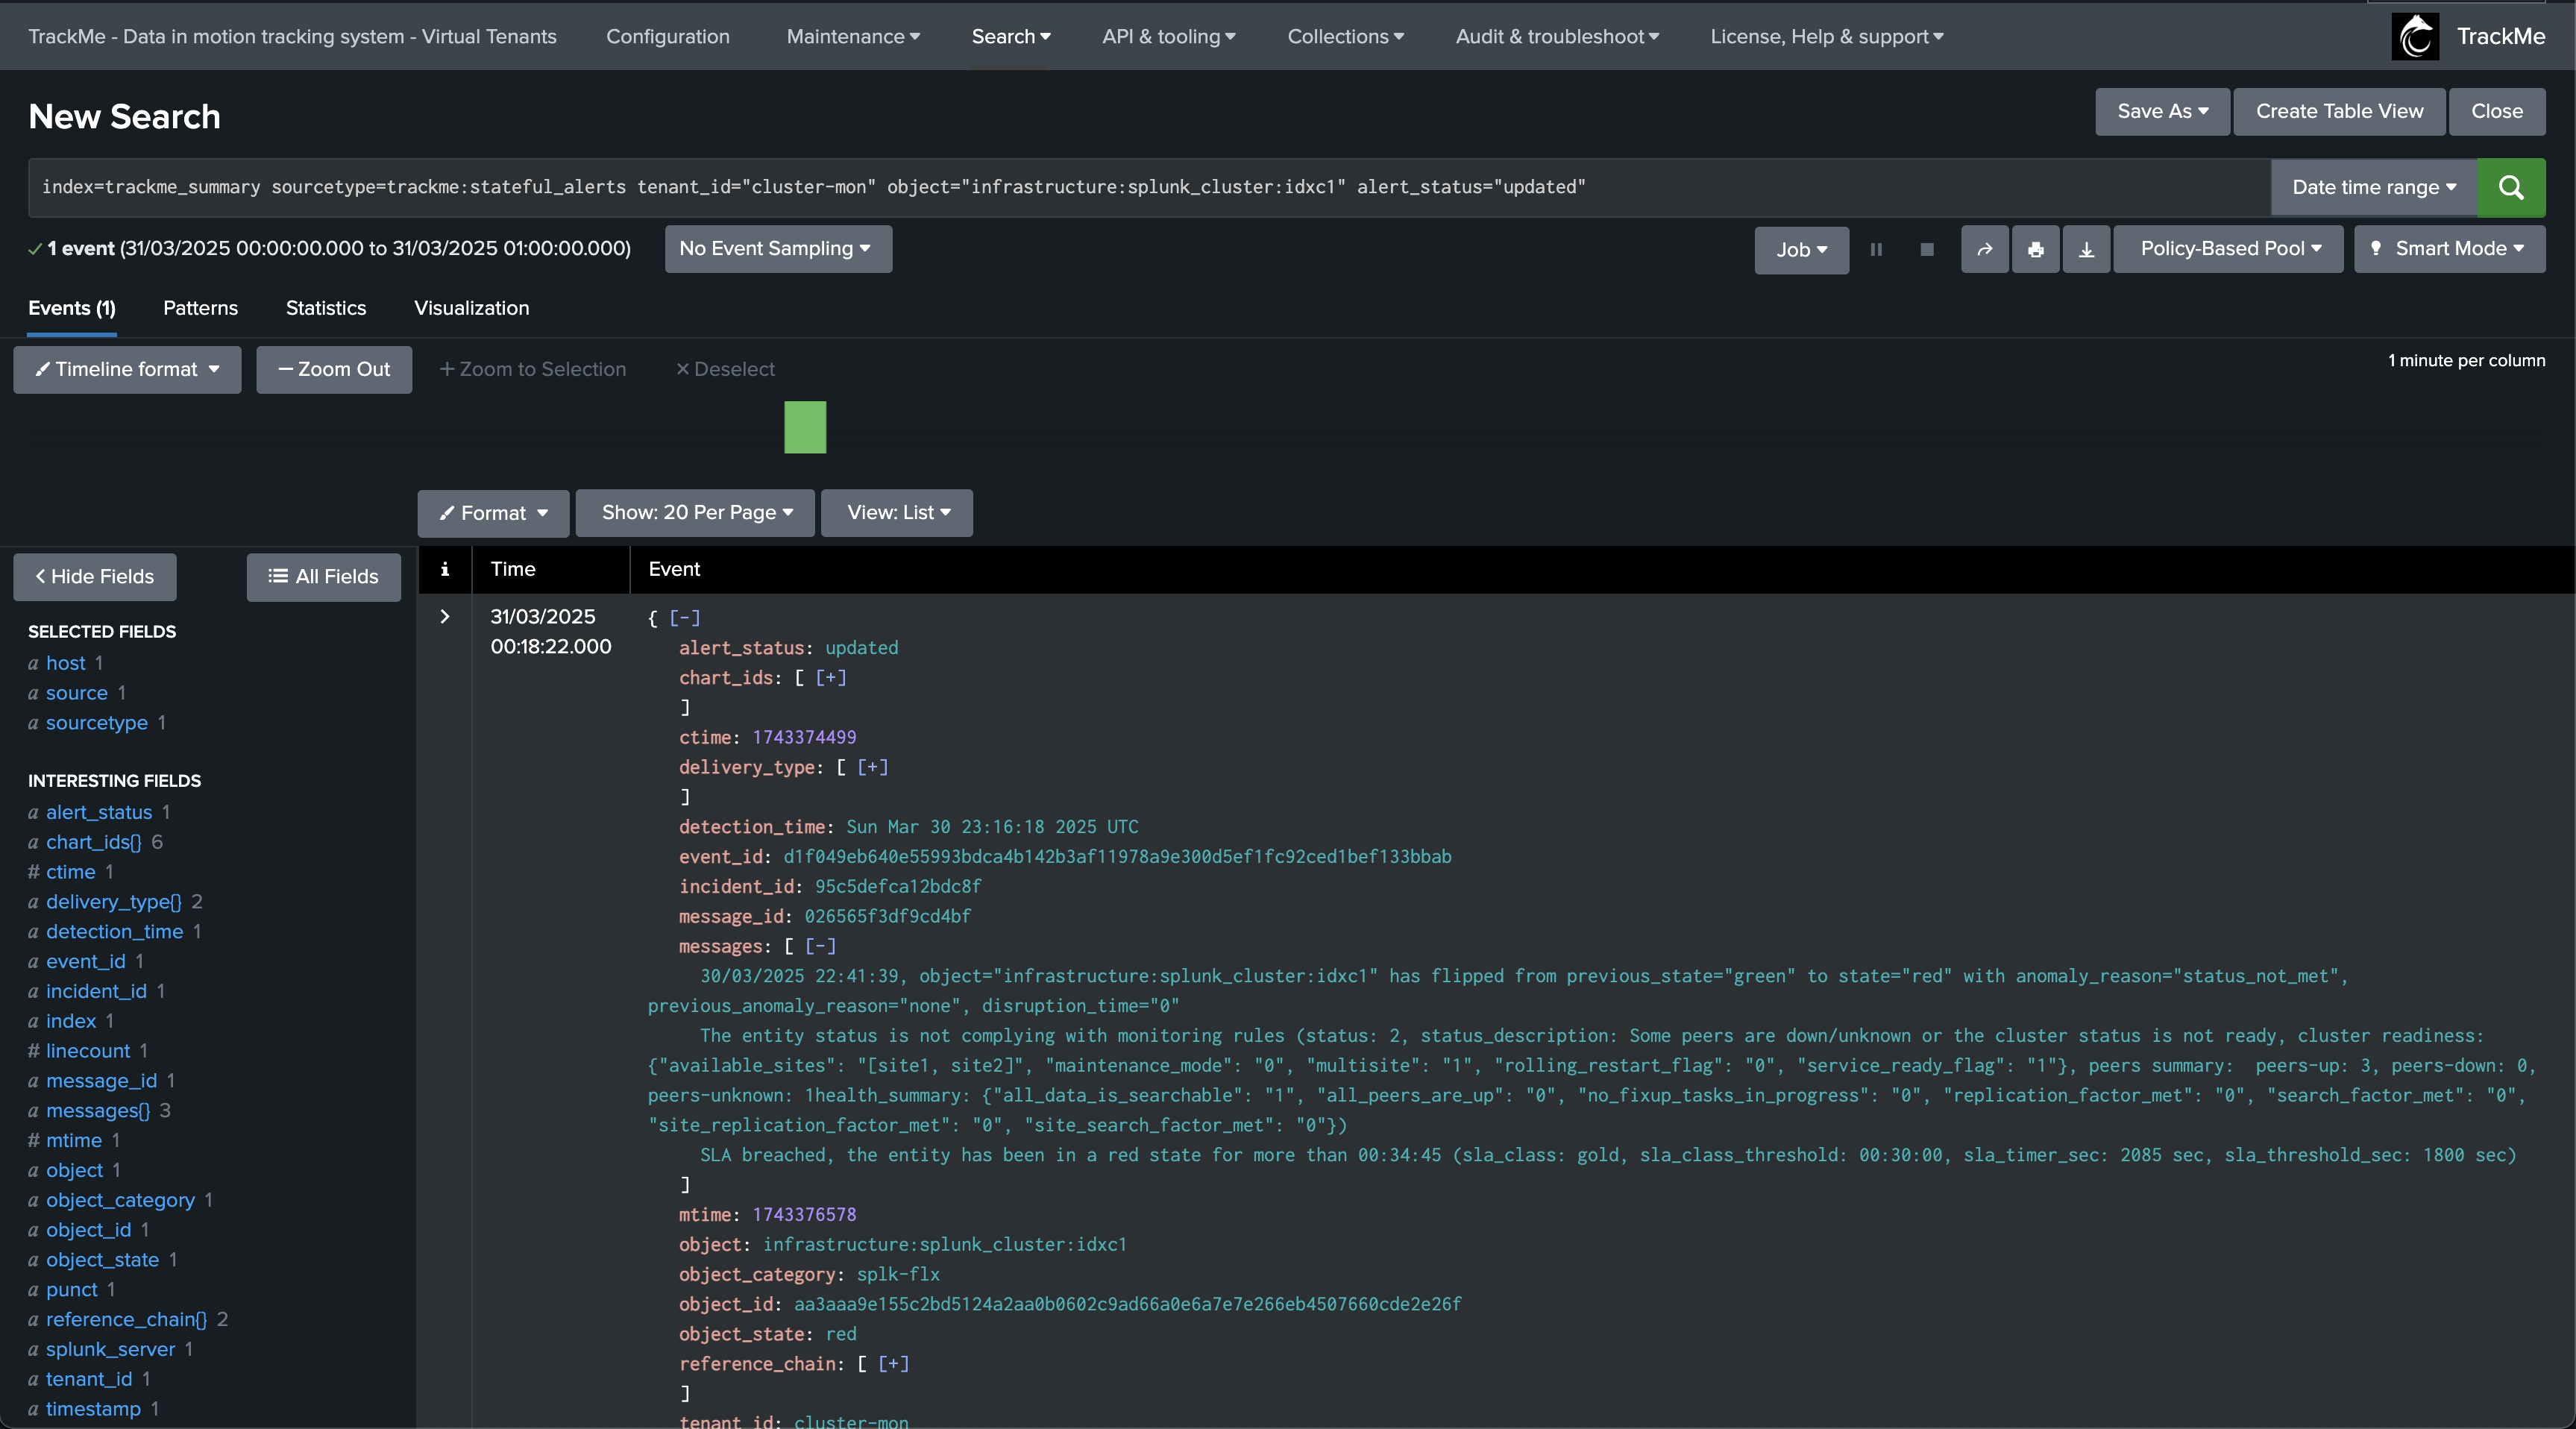Open Collections menu
This screenshot has width=2576, height=1429.
tap(1346, 37)
